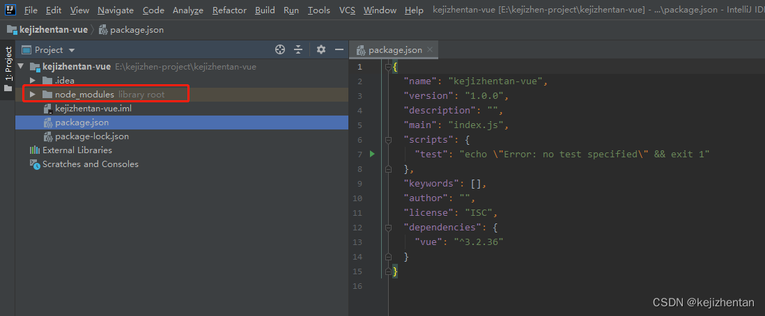Select the kejizhentan-vue root project node
Viewport: 765px width, 316px height.
[77, 66]
